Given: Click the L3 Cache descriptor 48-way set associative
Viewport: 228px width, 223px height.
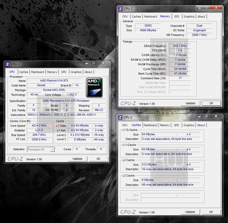Looking at the screenshot, I should point(171,185).
